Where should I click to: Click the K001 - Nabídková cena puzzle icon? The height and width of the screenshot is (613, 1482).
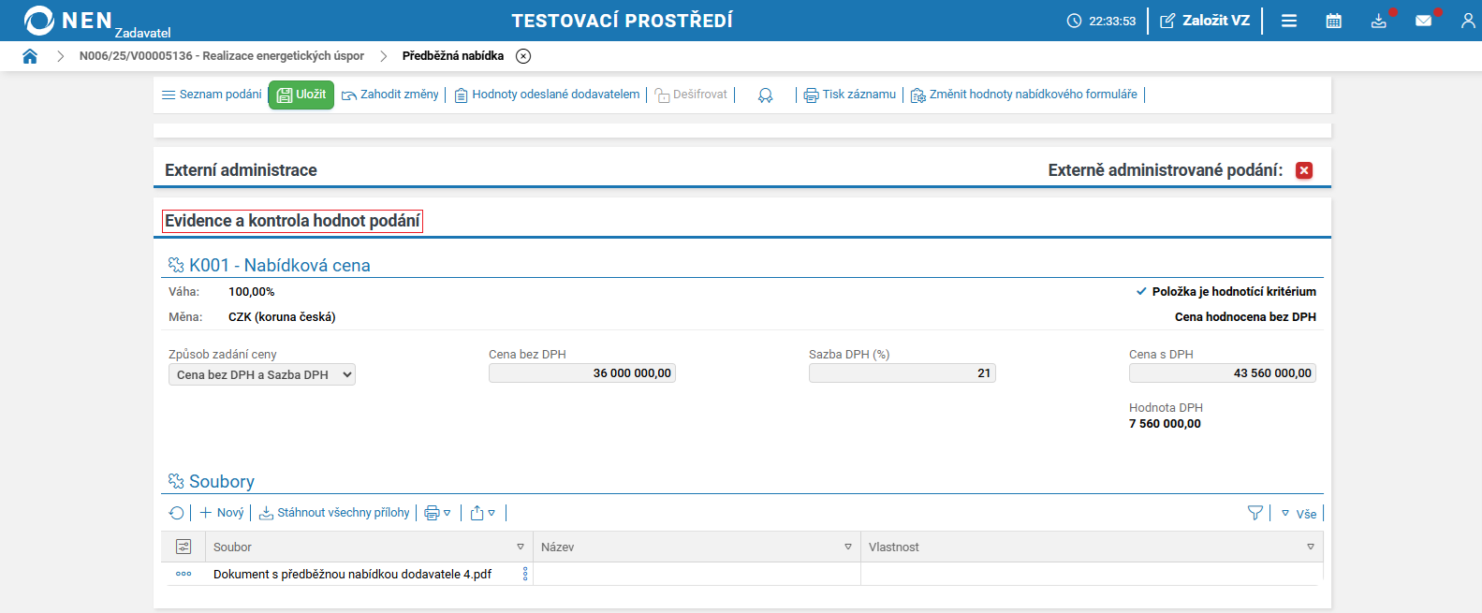point(176,265)
